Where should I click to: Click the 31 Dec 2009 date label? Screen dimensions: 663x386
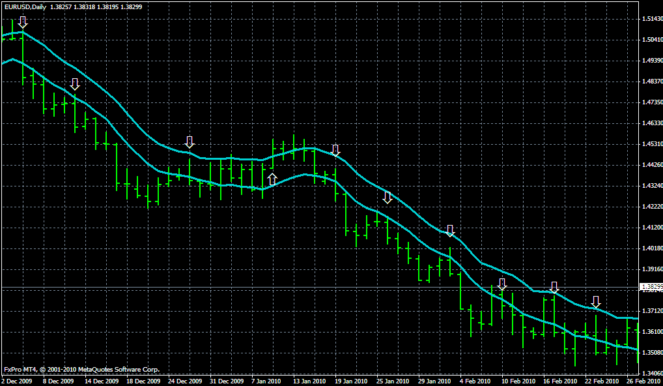click(x=227, y=381)
